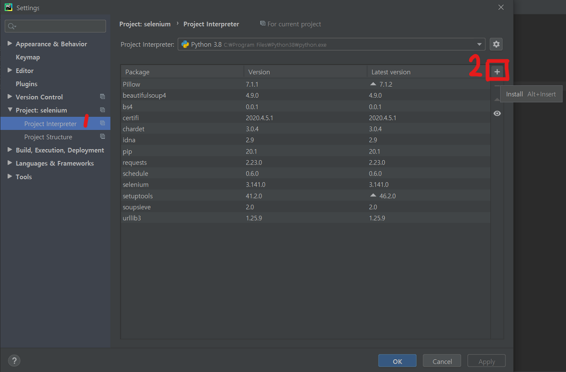Click copy icon beside Project: selenium
The width and height of the screenshot is (566, 372).
103,110
